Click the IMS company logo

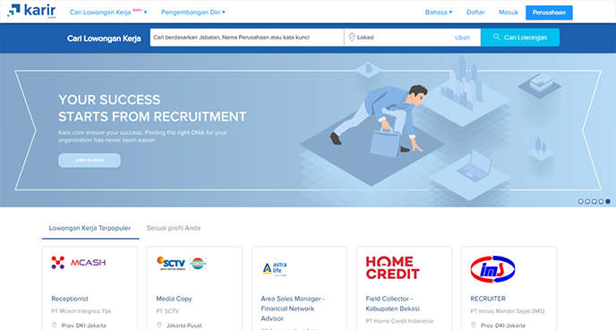point(492,269)
